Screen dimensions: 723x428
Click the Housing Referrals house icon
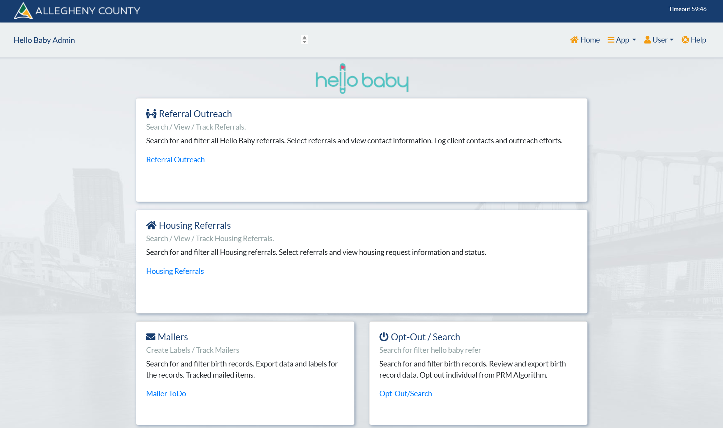[151, 225]
